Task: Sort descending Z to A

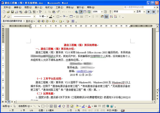Action: 115,16
